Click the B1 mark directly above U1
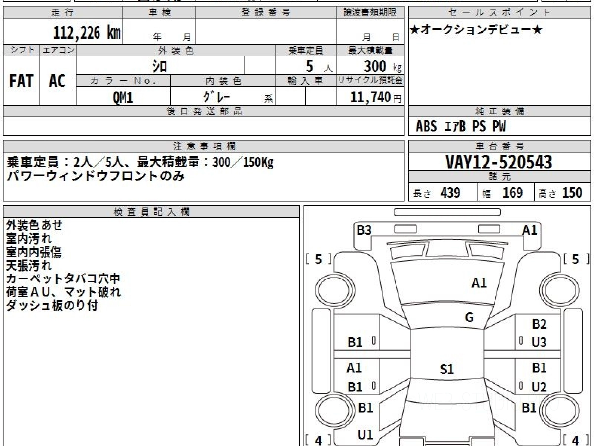The height and width of the screenshot is (446, 594). pos(365,408)
